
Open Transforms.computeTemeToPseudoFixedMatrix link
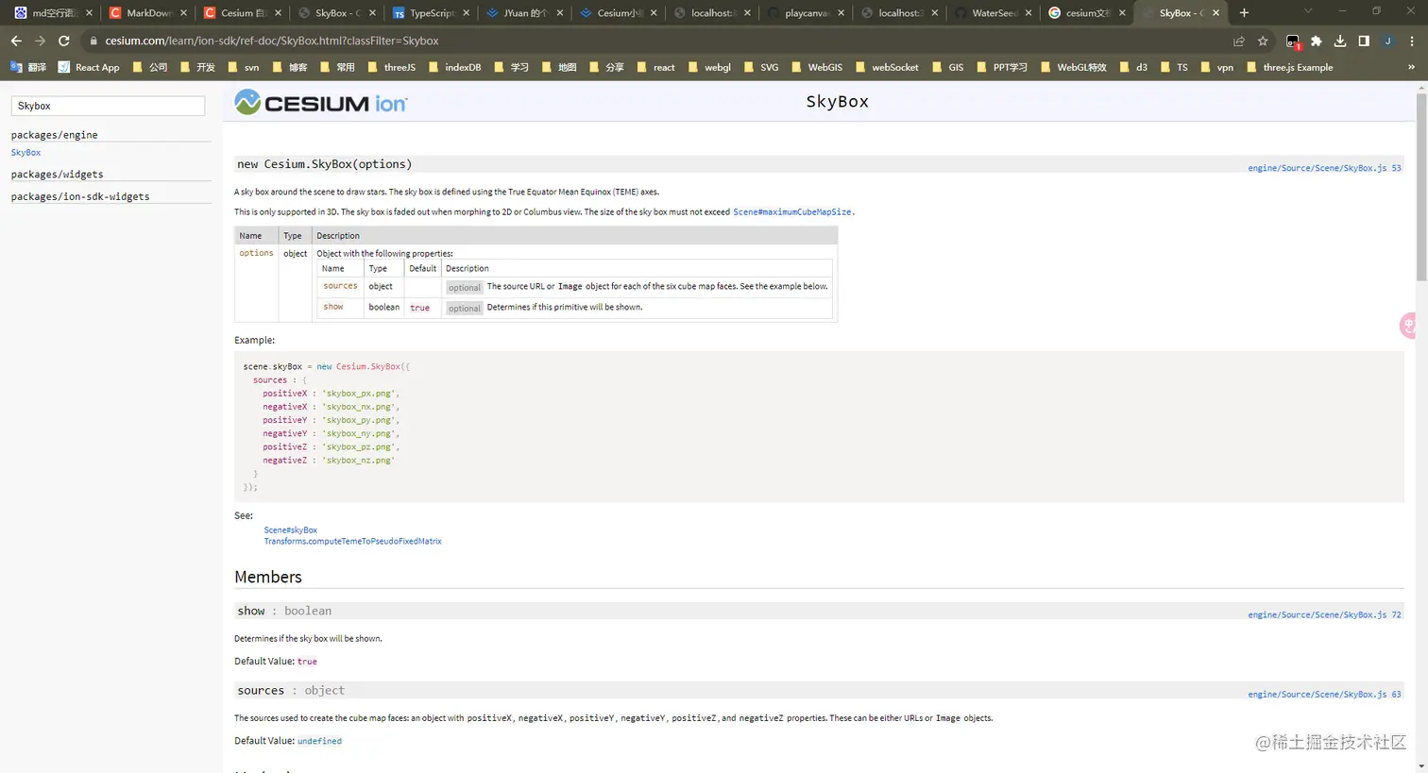point(352,542)
